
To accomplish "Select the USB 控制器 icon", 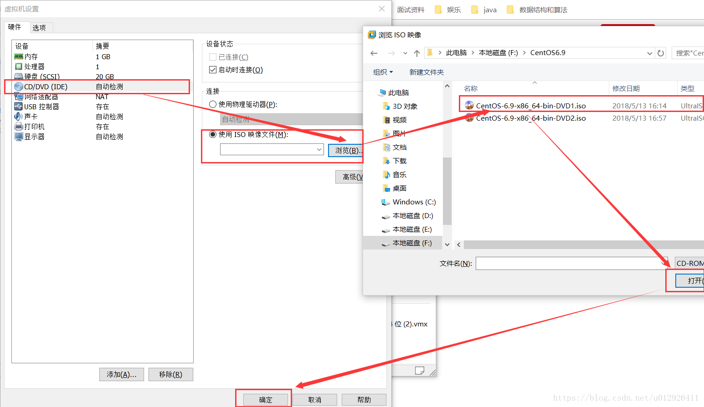I will click(19, 107).
